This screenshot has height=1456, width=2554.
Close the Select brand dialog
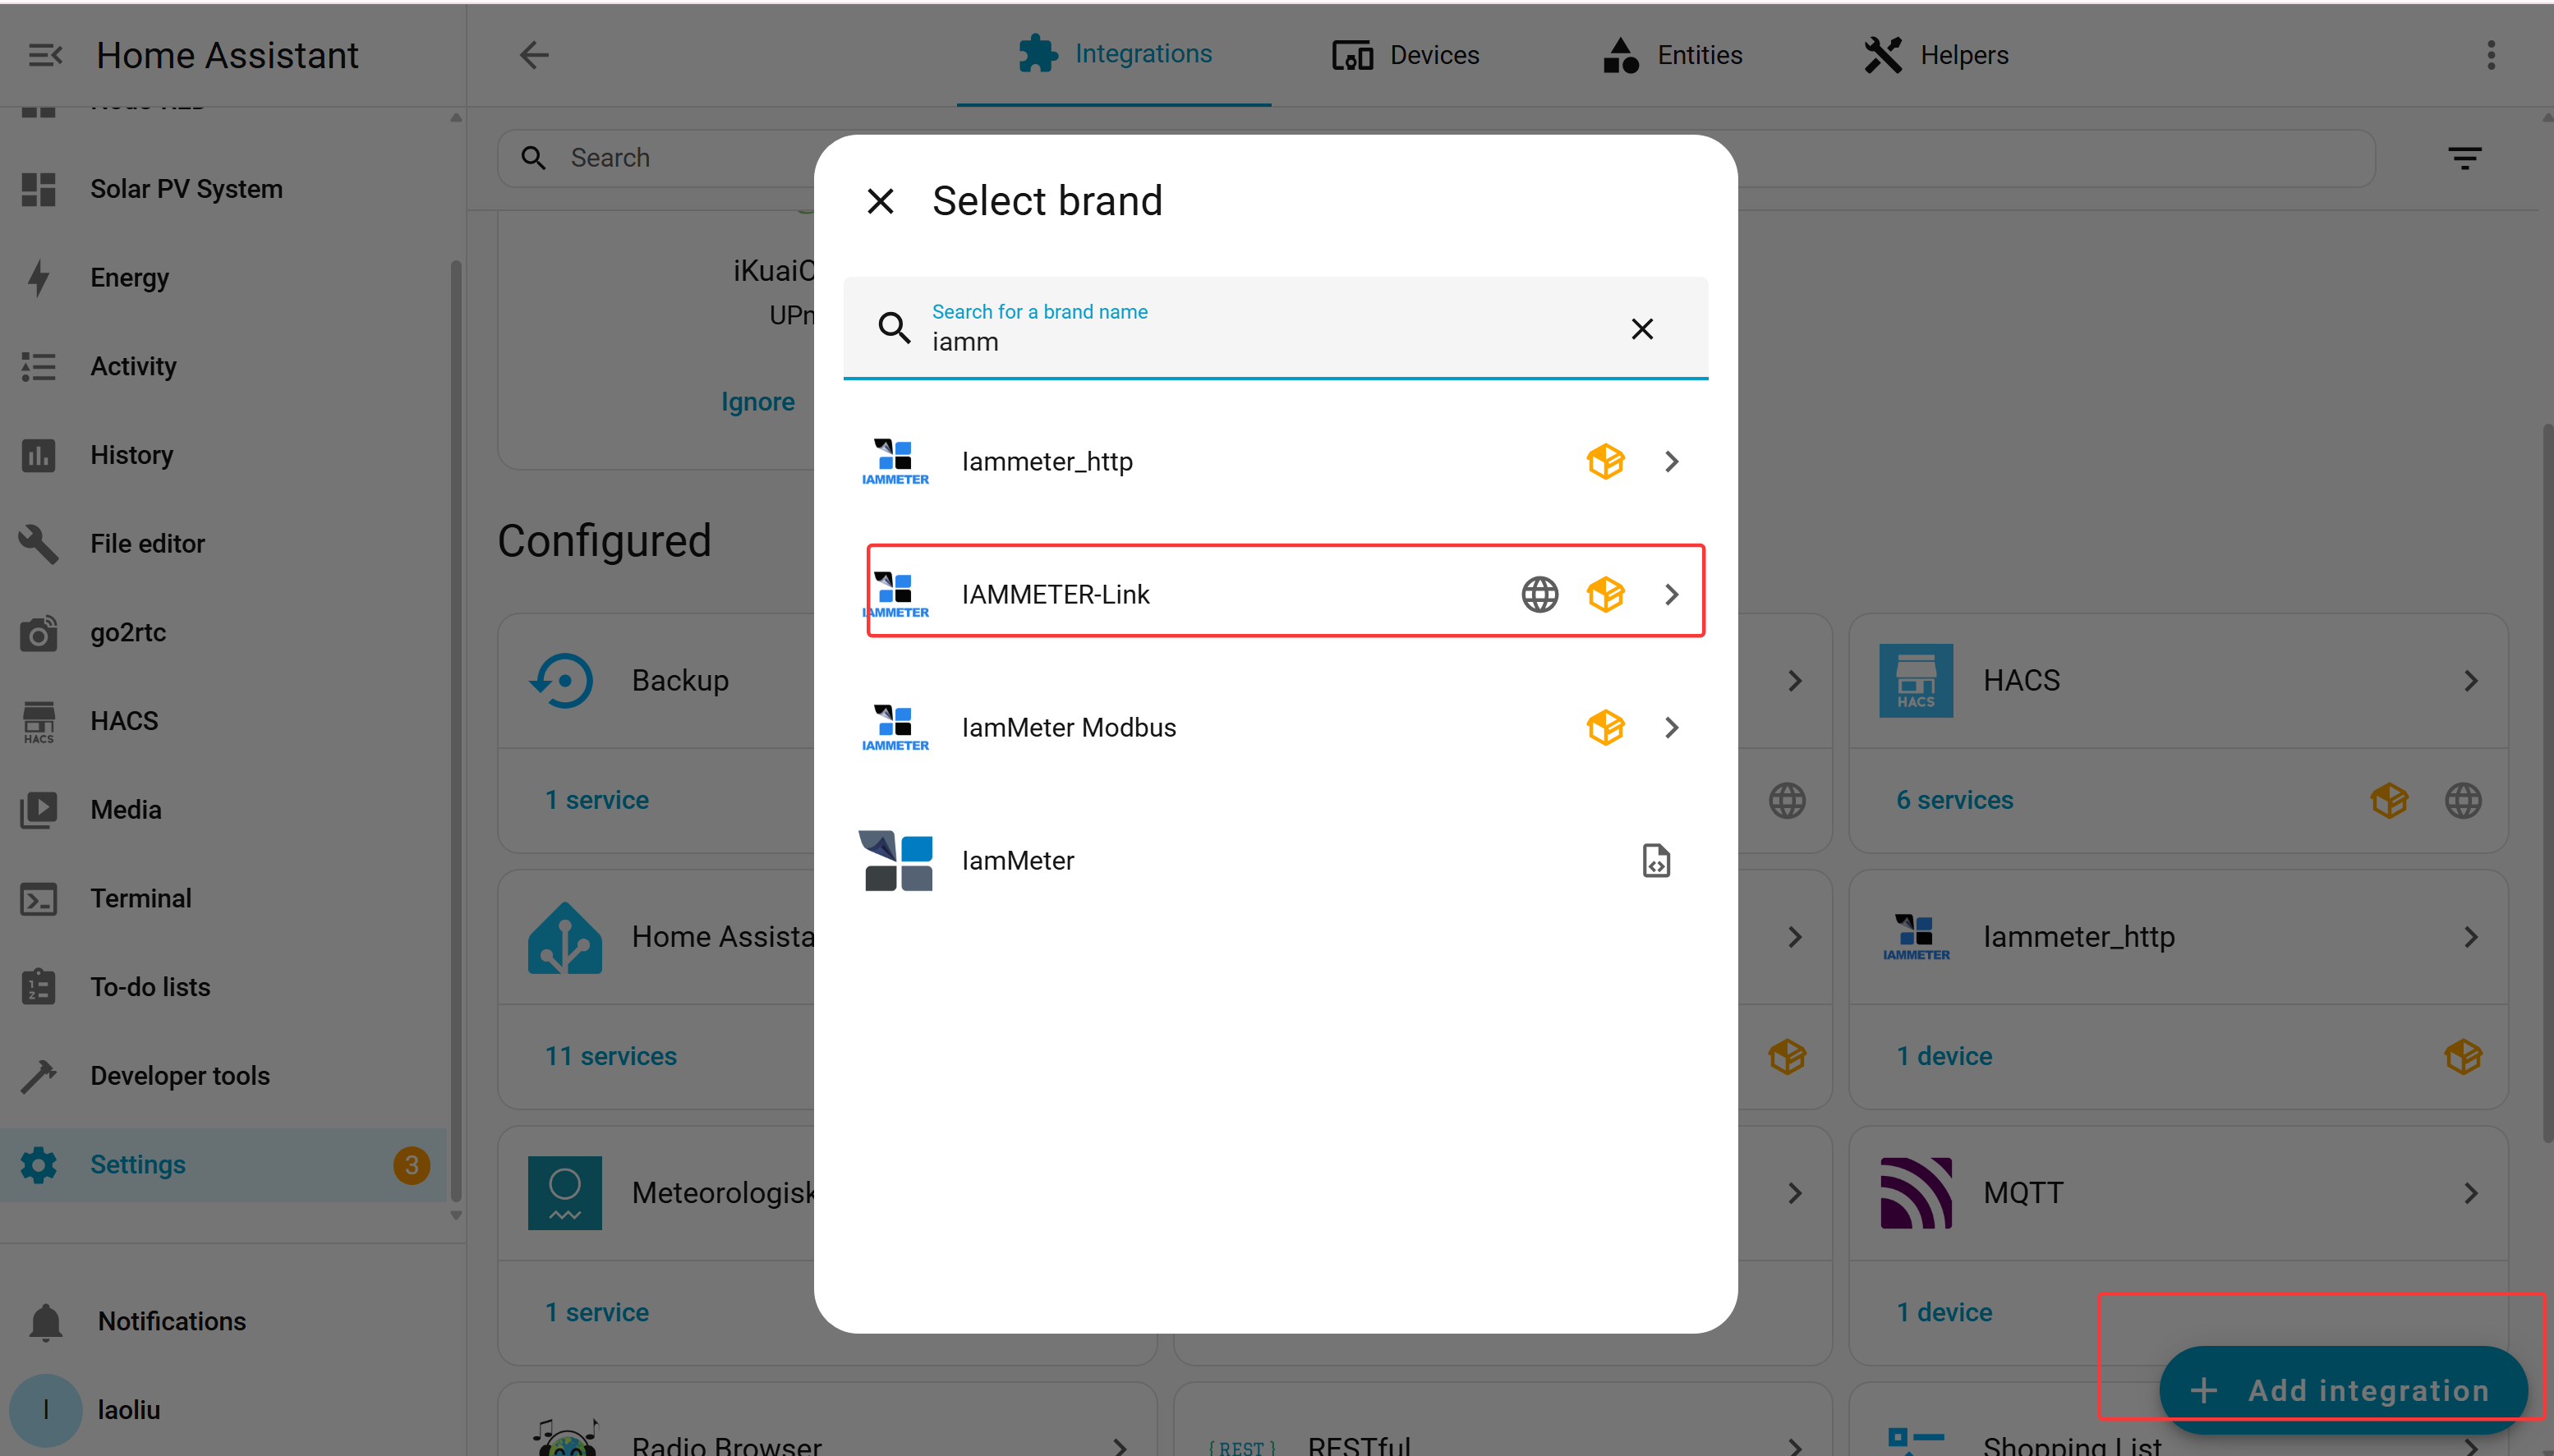point(880,202)
